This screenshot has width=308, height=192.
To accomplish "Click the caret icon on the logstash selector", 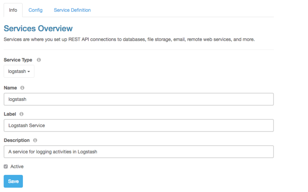I will 30,71.
